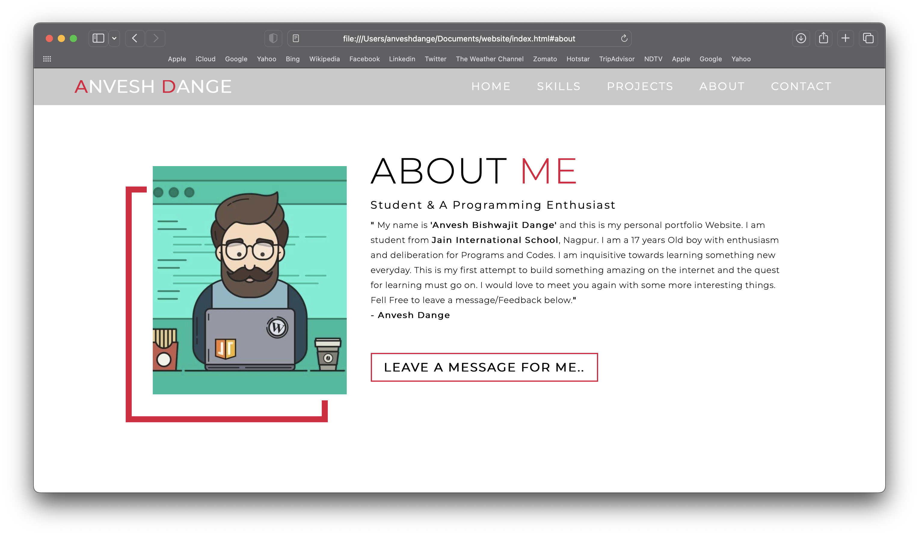Click the frequently visited grid icon

point(47,59)
